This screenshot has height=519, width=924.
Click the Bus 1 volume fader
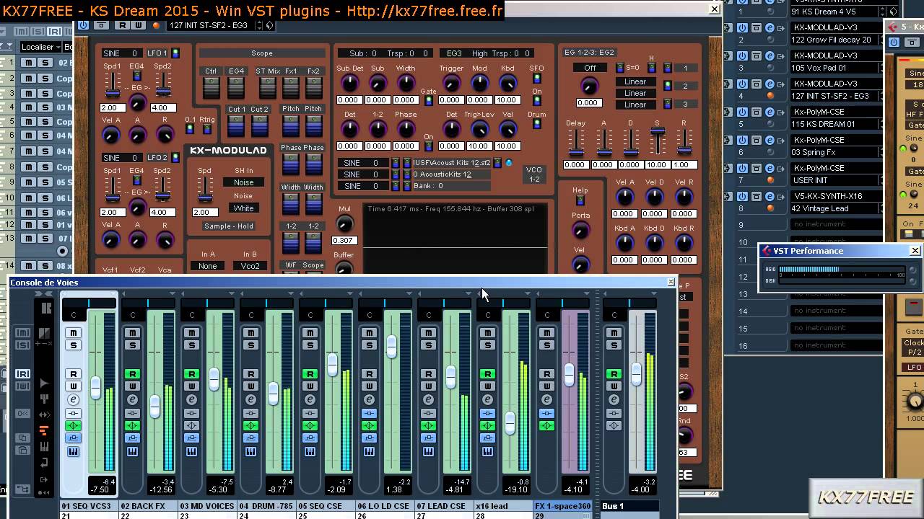[636, 373]
